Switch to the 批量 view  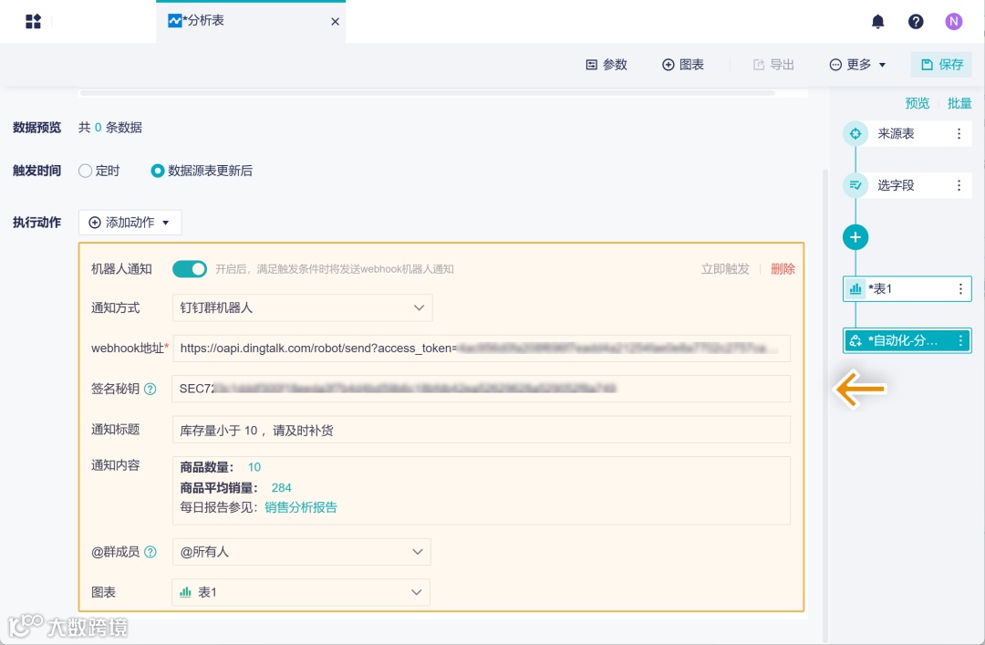pyautogui.click(x=959, y=103)
